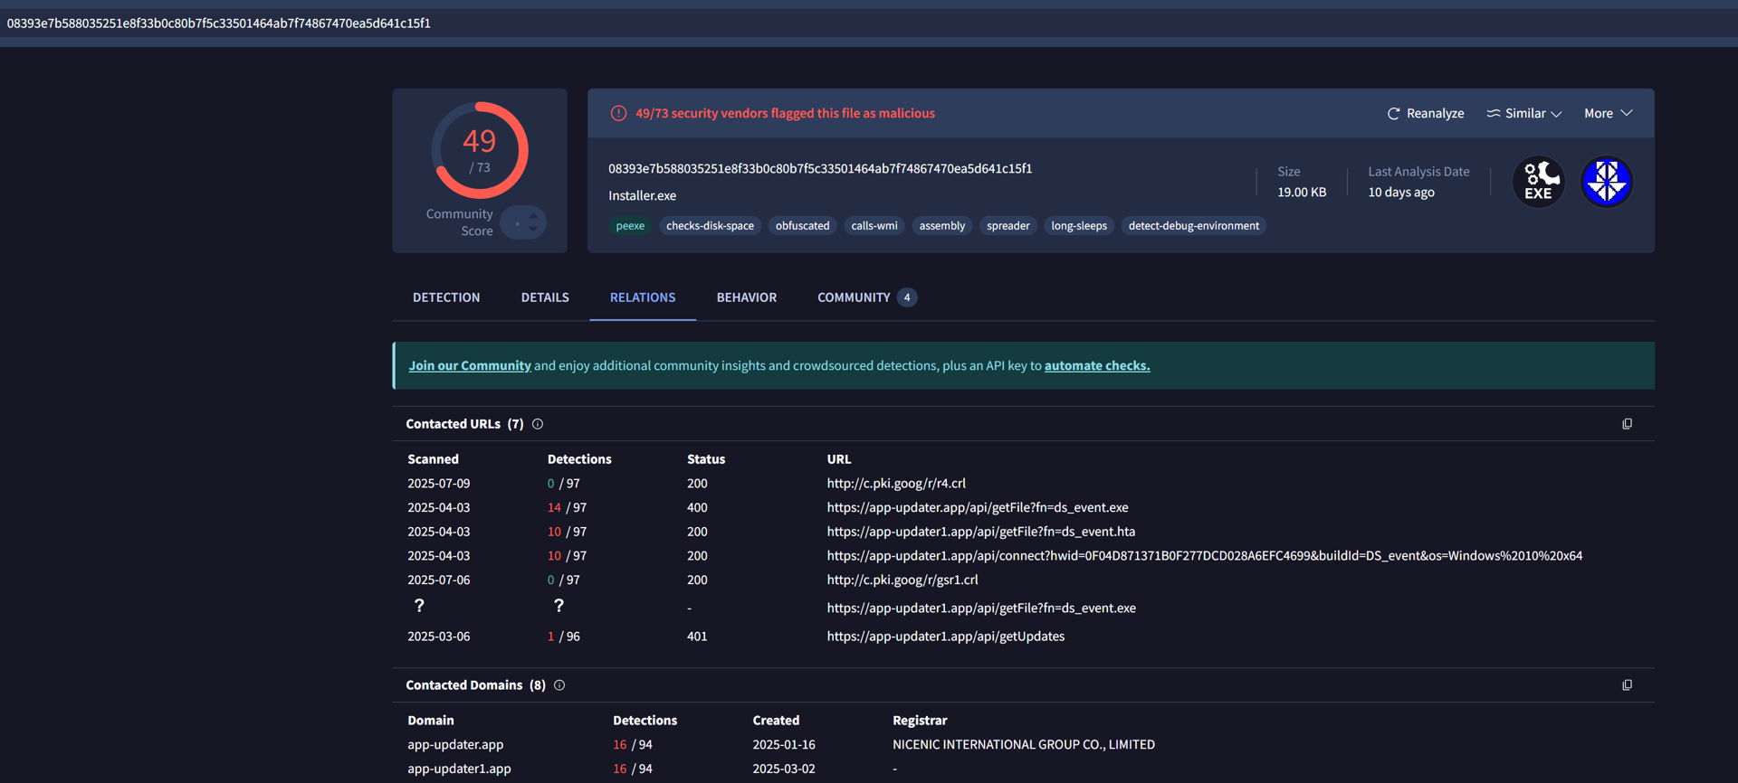Open the app-updater1.app getFile ds_event.exe URL

coord(981,608)
